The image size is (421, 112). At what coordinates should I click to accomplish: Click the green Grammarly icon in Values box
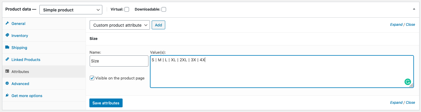click(407, 82)
